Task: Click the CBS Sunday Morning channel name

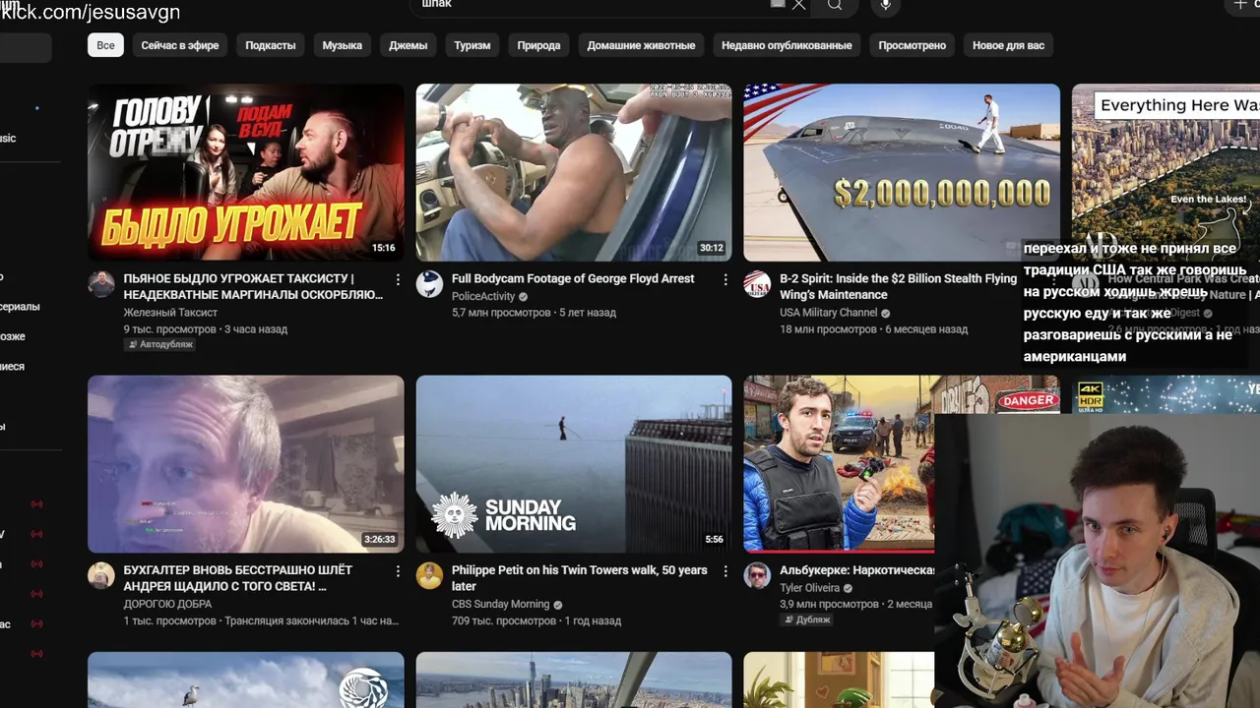Action: click(500, 604)
